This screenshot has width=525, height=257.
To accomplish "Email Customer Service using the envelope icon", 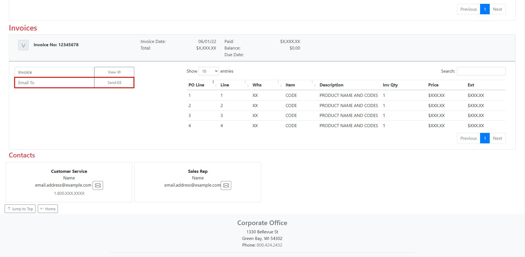I will pos(98,185).
